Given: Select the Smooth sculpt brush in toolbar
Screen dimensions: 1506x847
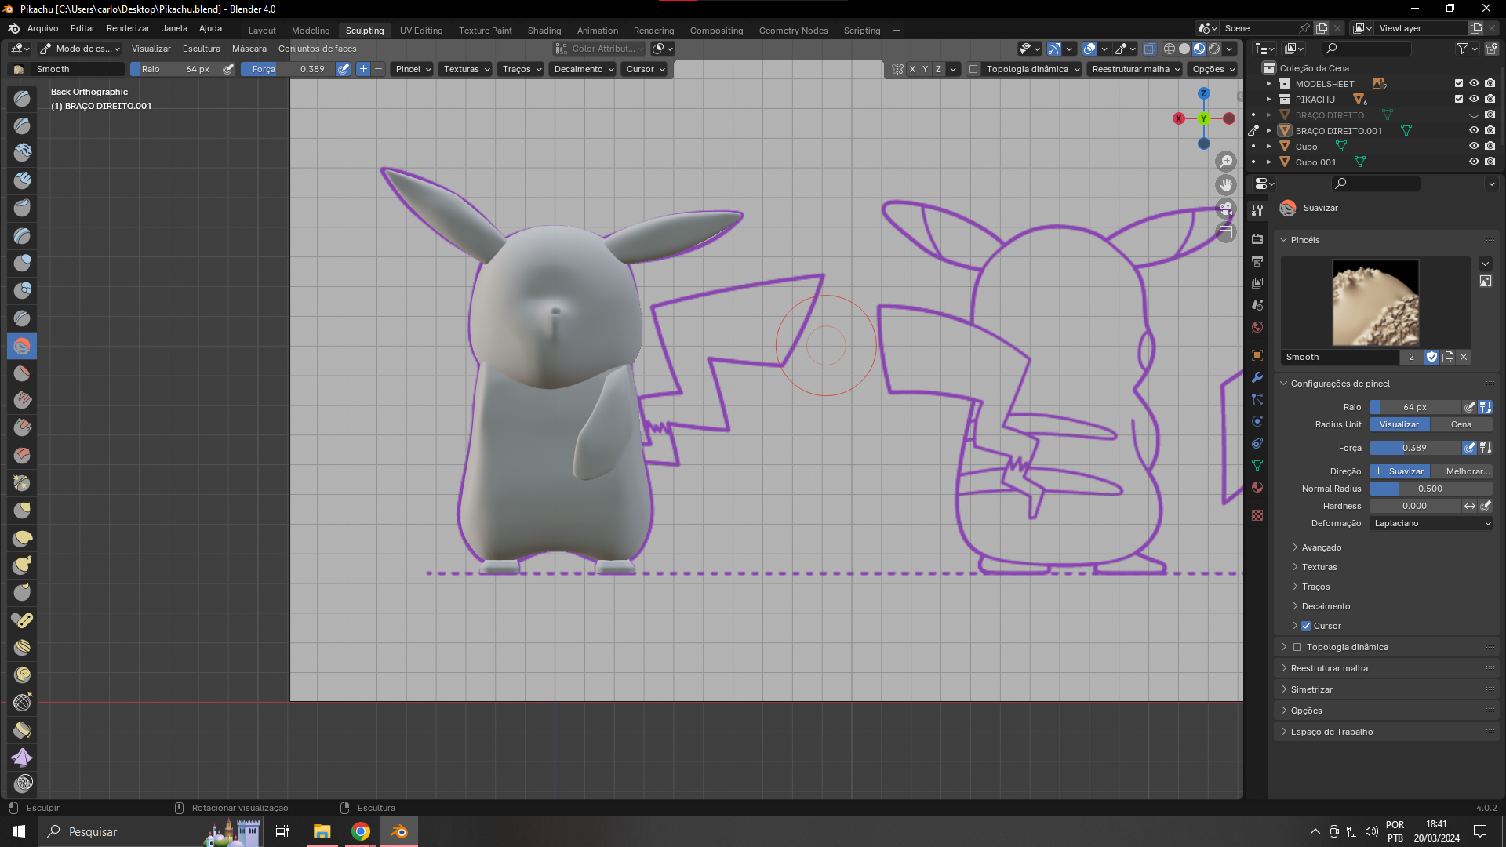Looking at the screenshot, I should coord(22,346).
